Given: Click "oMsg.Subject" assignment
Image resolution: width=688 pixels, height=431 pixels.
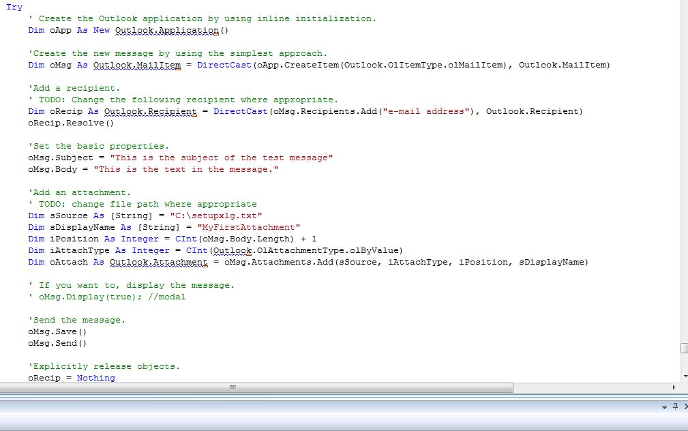Looking at the screenshot, I should [x=61, y=158].
